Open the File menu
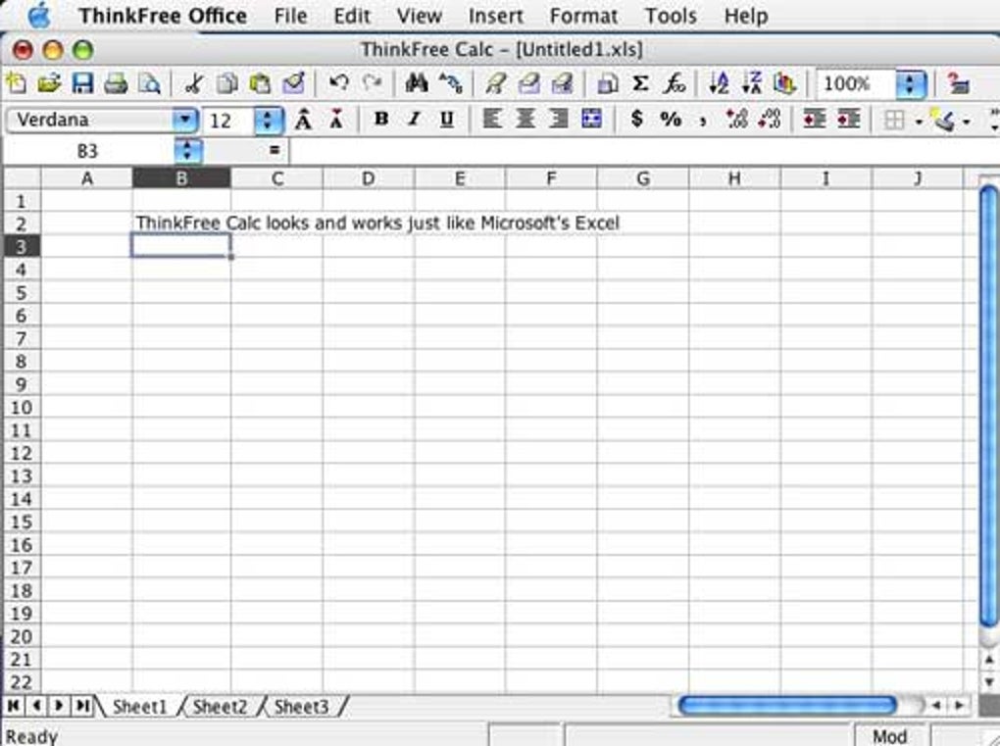 pos(290,16)
